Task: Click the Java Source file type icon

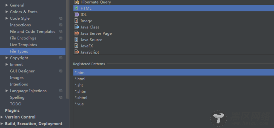Action: [77, 40]
